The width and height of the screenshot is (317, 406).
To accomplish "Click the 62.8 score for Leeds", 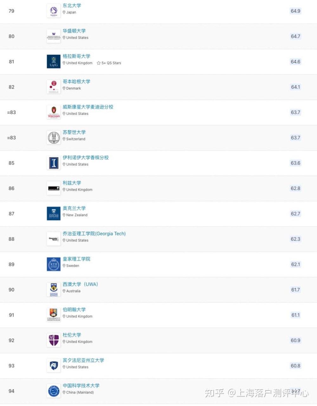I will [295, 189].
